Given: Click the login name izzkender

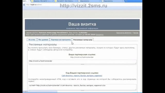Looking at the screenshot, I should (x=83, y=33).
